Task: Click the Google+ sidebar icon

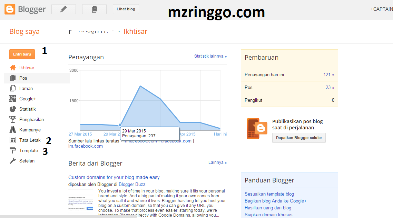Action: point(13,99)
